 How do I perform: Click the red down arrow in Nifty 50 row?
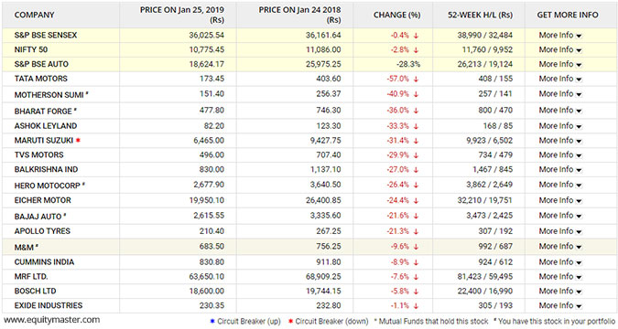point(416,50)
